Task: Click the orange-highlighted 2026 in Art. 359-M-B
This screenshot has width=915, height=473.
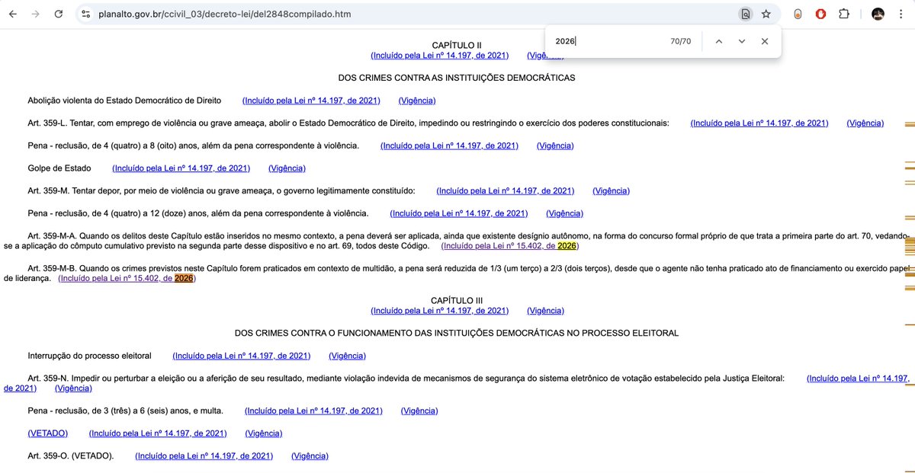Action: 184,279
